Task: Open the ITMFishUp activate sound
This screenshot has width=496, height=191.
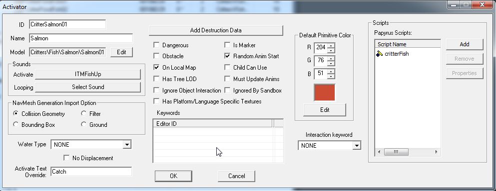Action: pos(88,75)
